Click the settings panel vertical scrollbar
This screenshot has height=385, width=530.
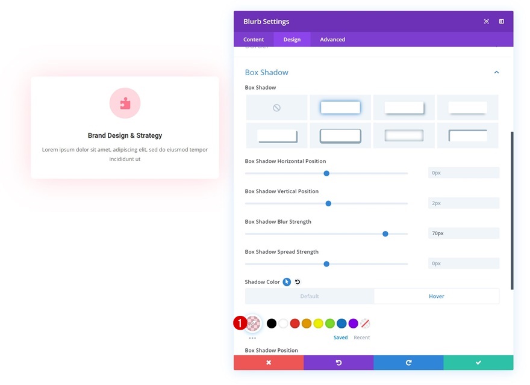coord(512,211)
